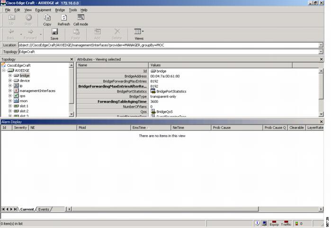Close the Attributes panel
Image resolution: width=331 pixels, height=228 pixels.
point(321,59)
